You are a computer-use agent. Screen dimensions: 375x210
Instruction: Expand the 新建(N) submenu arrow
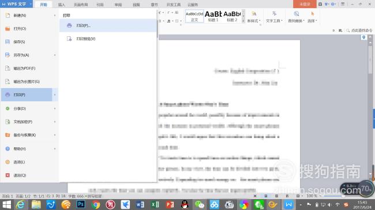coord(55,16)
